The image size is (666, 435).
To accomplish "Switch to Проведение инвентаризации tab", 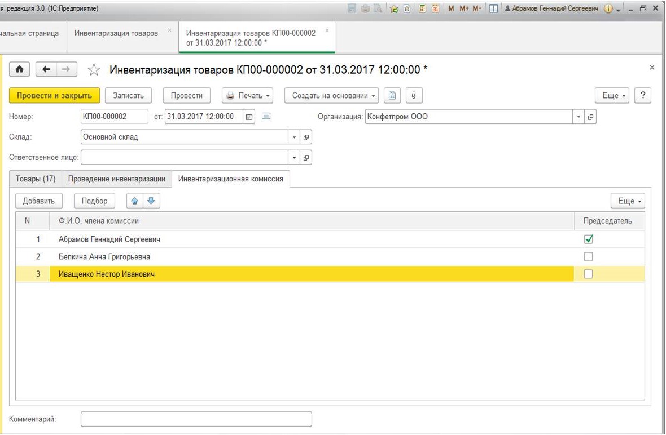I will click(x=117, y=179).
